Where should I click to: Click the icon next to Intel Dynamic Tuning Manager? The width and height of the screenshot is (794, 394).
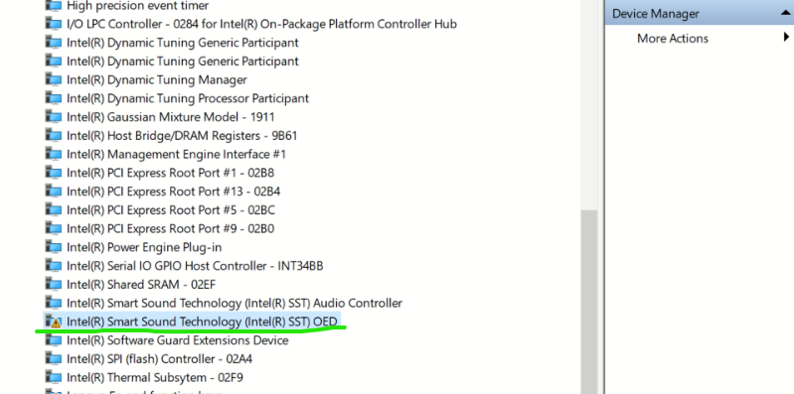point(54,80)
